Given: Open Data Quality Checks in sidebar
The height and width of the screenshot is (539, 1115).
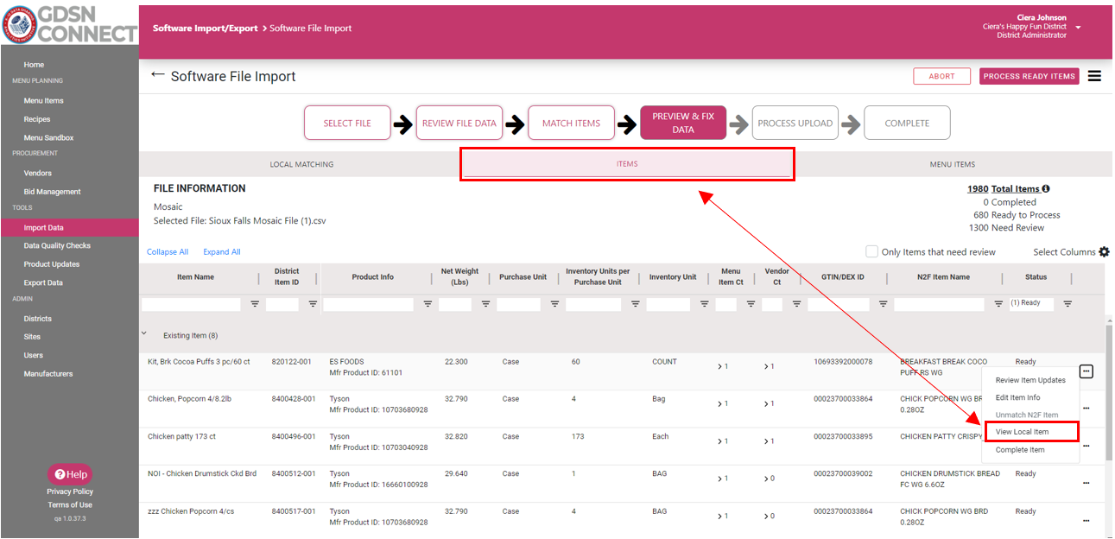Looking at the screenshot, I should (x=57, y=246).
